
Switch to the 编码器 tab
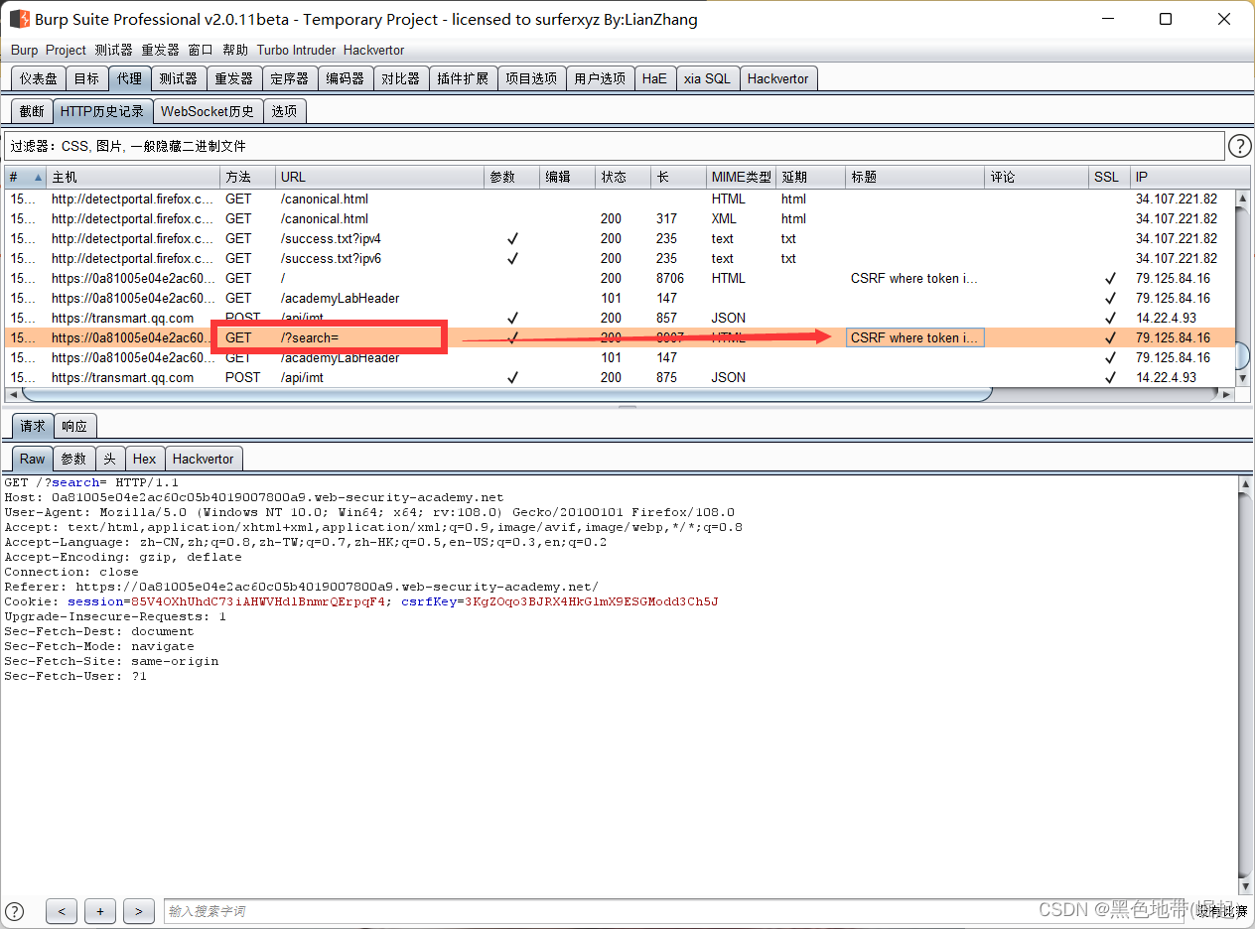[346, 78]
